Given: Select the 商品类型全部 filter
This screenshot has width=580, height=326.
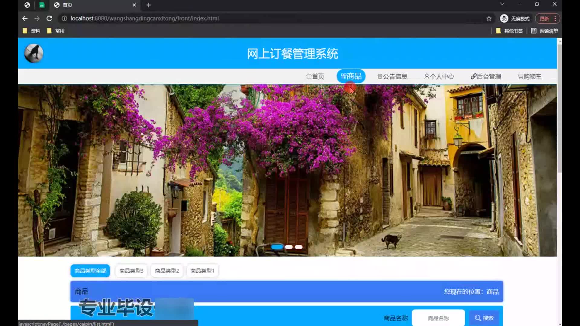Looking at the screenshot, I should tap(90, 271).
